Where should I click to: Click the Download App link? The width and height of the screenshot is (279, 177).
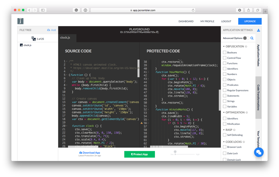90,153
